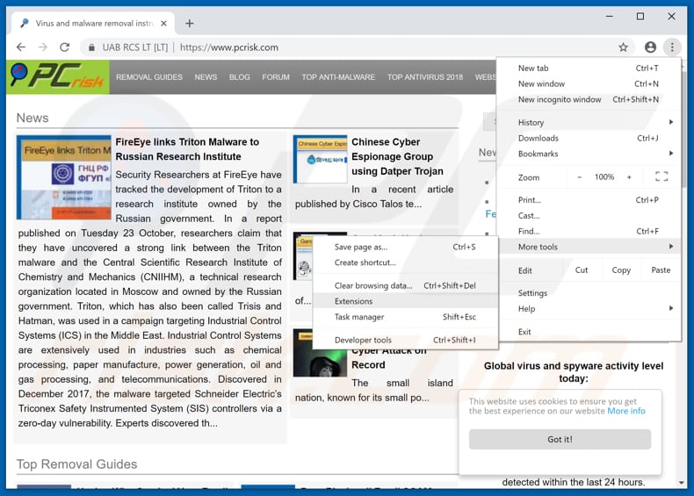Select Create shortcut... in submenu

[x=405, y=262]
